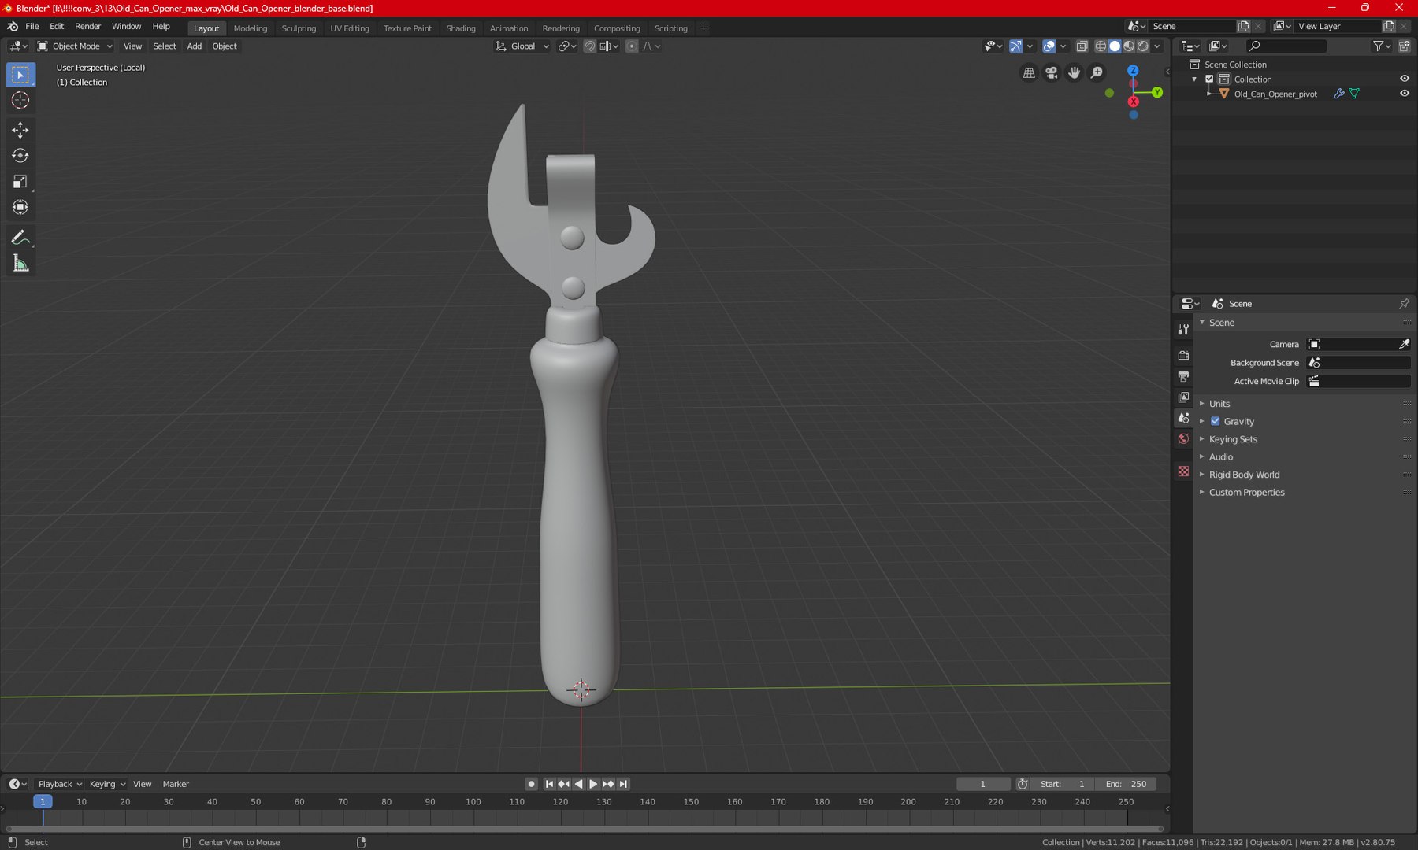Activate the Rotate tool
The width and height of the screenshot is (1418, 850).
pos(20,156)
